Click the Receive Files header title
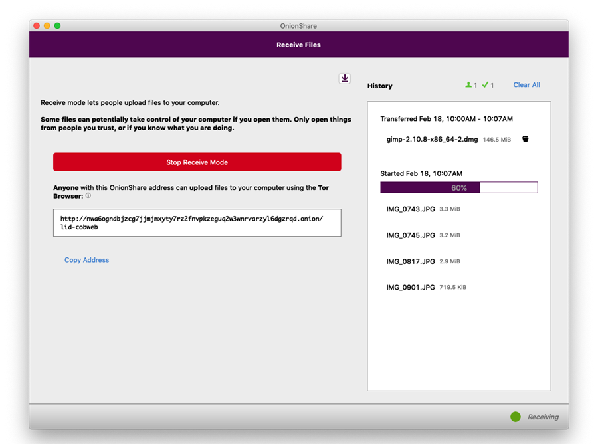Screen dimensions: 598x444 (x=298, y=45)
